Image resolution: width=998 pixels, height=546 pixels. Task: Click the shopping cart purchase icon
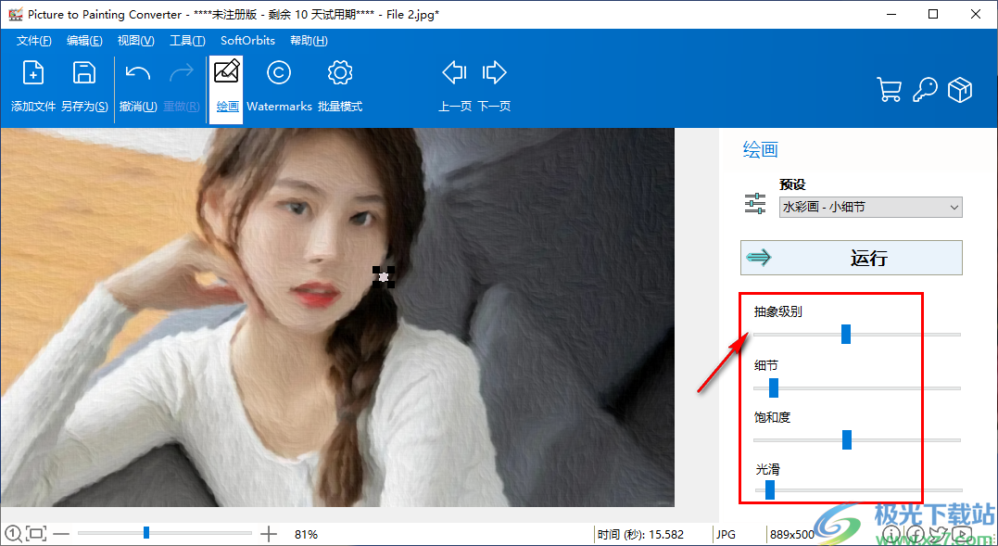(x=890, y=90)
